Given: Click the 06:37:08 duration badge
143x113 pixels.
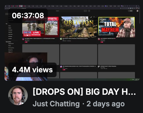Looking at the screenshot, I should (x=28, y=16).
